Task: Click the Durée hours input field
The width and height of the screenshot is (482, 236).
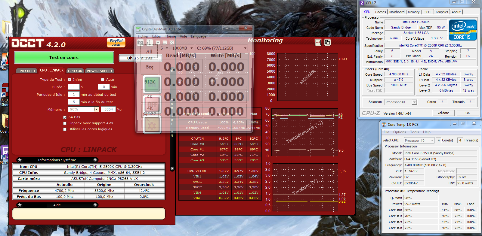Action: tap(74, 87)
